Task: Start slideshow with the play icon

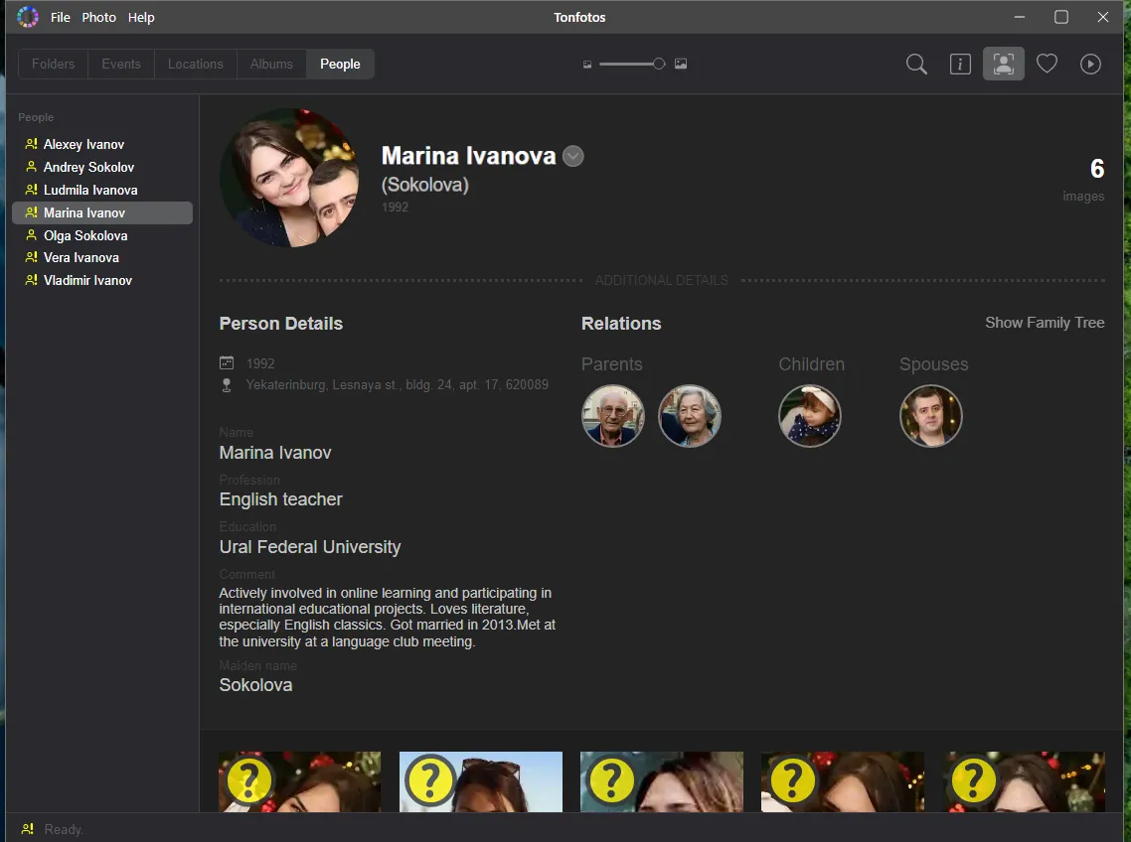Action: click(1090, 63)
